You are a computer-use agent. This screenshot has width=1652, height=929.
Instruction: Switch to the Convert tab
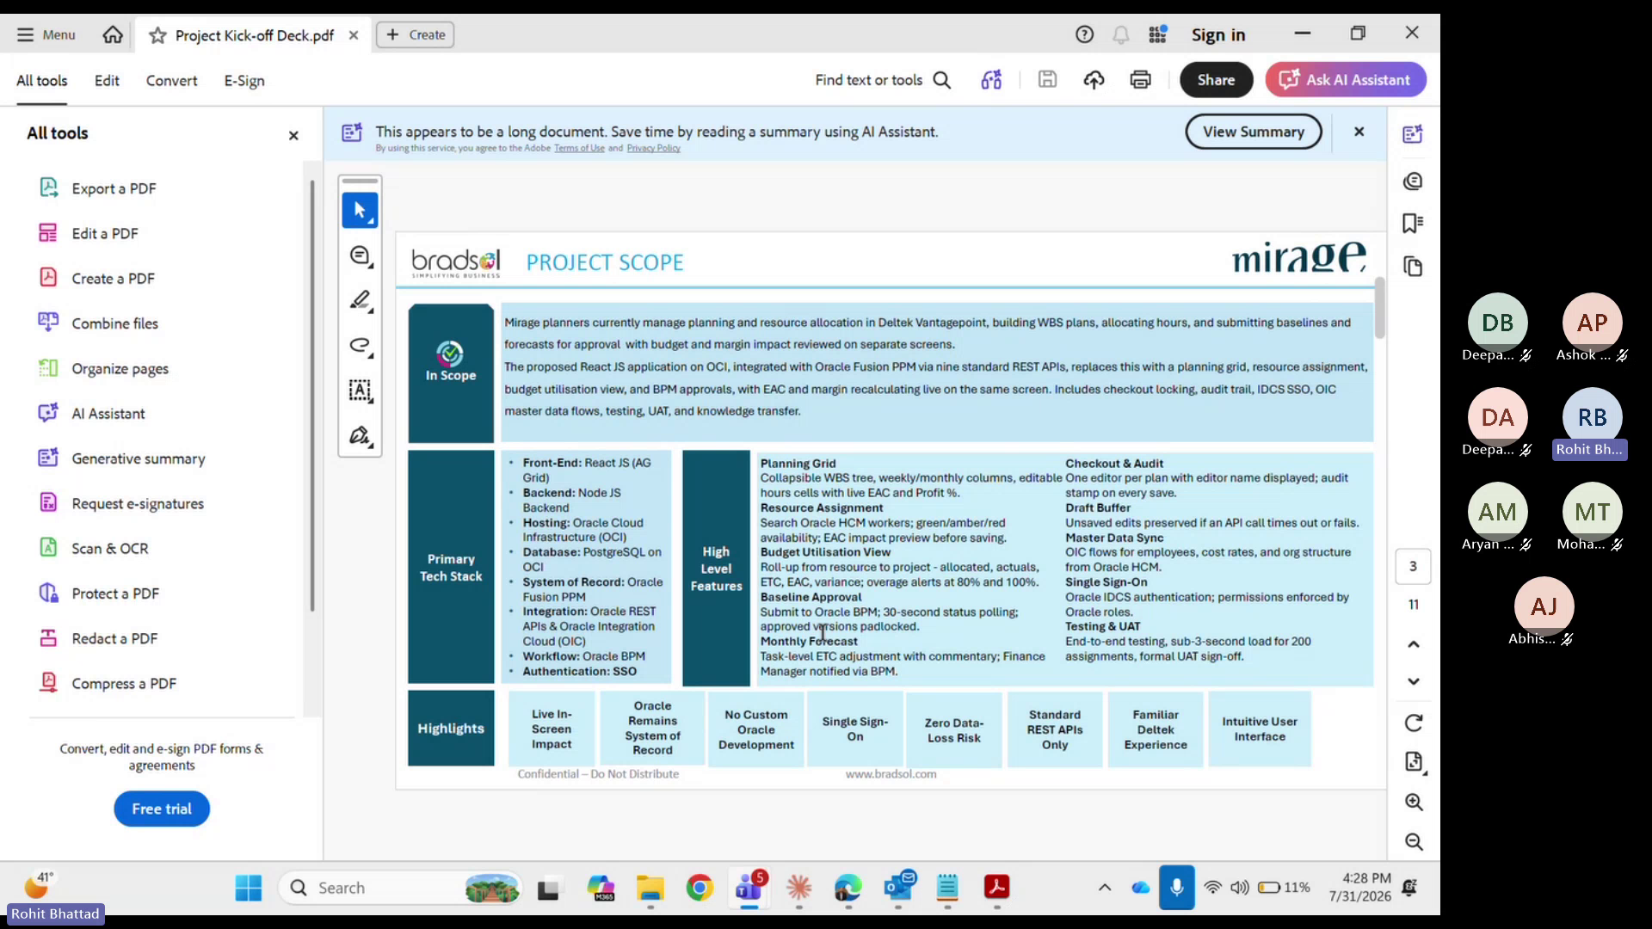click(x=171, y=80)
